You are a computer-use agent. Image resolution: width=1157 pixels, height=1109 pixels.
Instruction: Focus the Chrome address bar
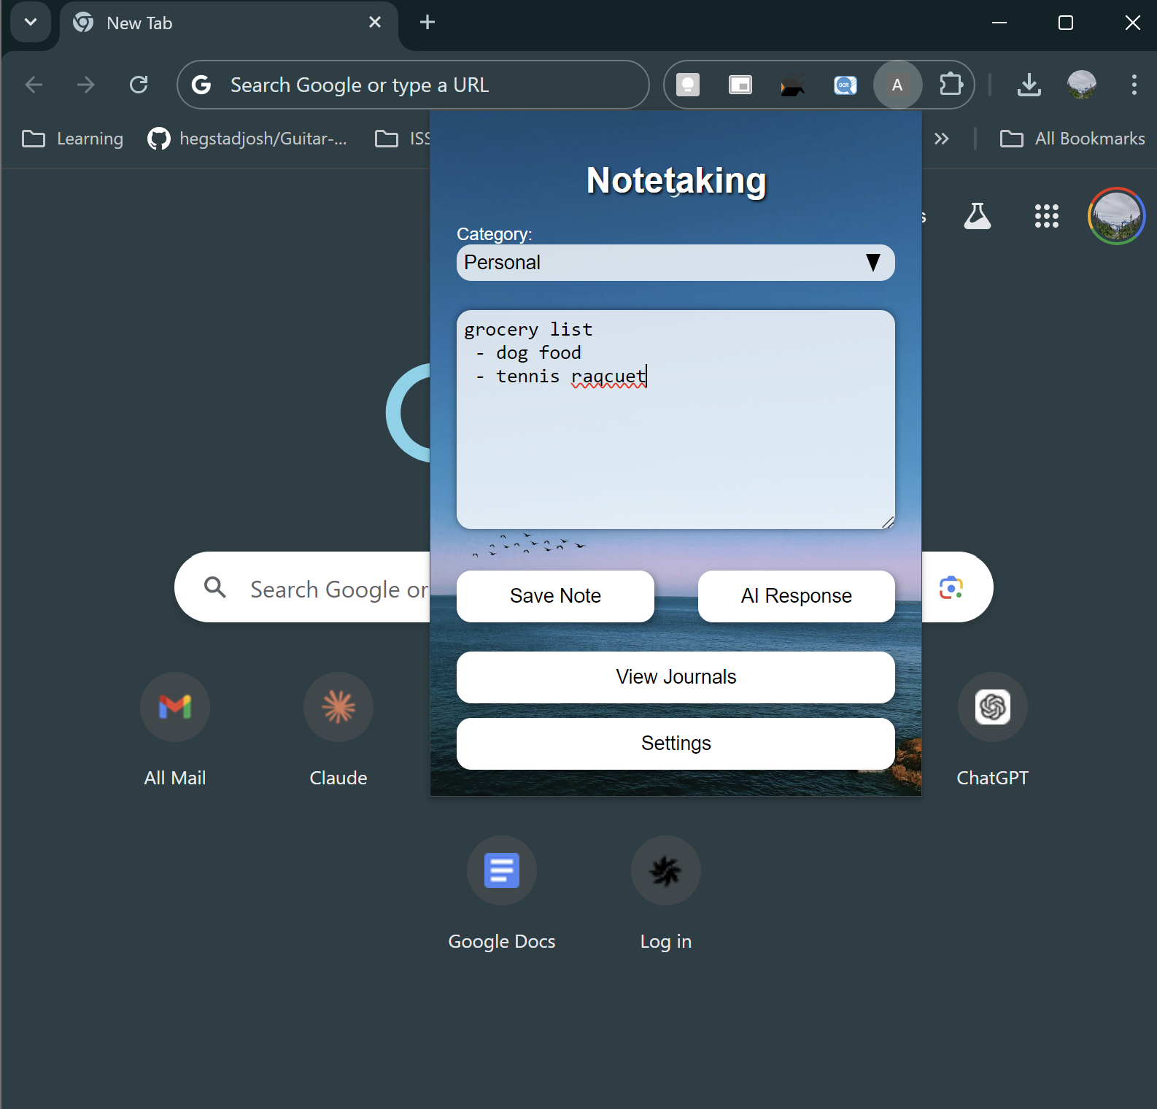click(413, 85)
